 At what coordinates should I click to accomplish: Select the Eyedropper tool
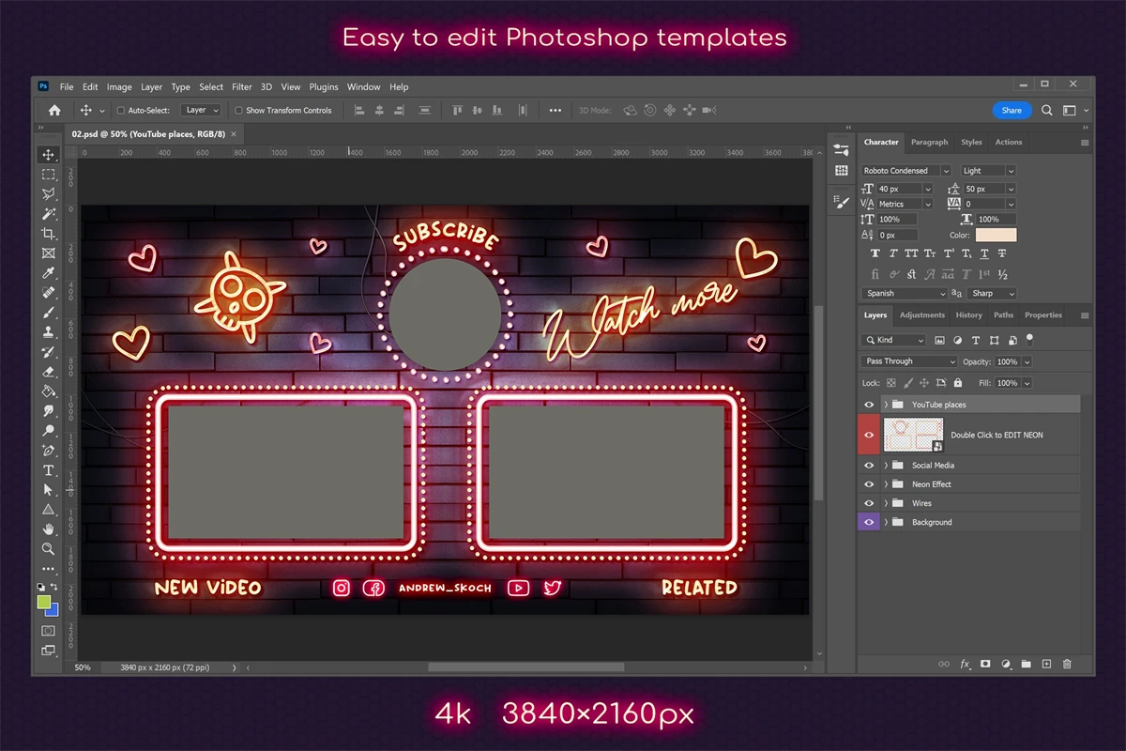[x=49, y=273]
